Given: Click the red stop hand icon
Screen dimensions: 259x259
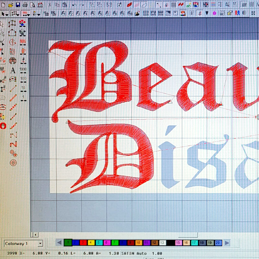Looking at the screenshot, I should pyautogui.click(x=3, y=126).
